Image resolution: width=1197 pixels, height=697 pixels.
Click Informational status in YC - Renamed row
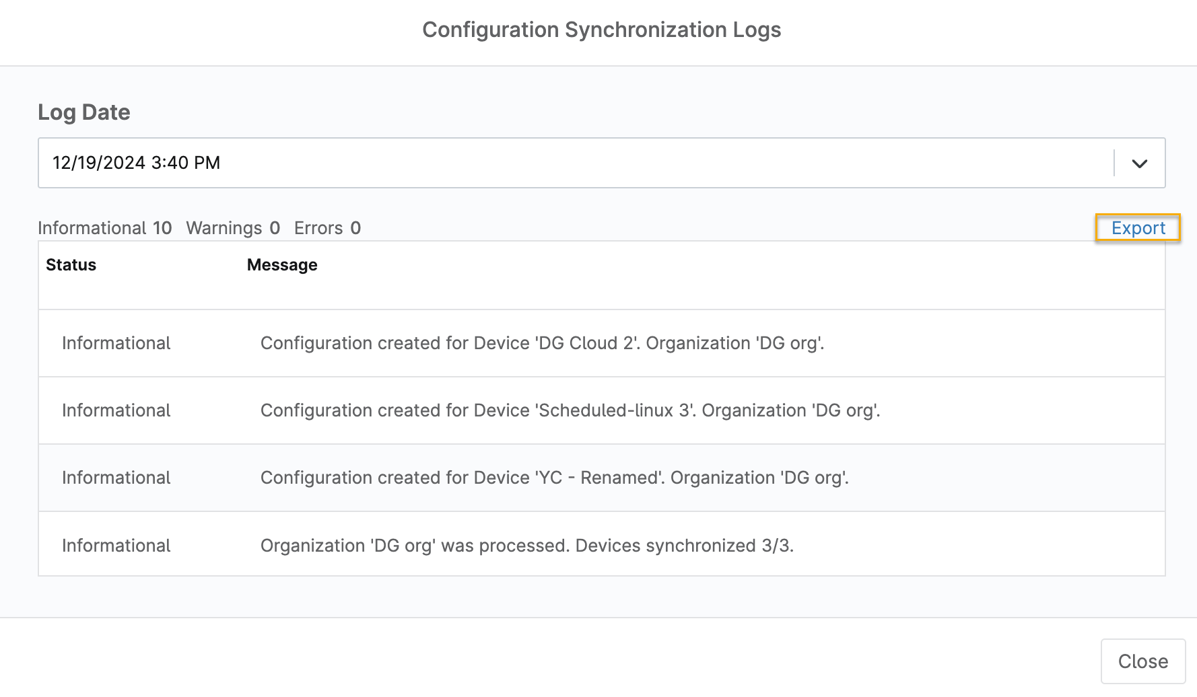pos(116,478)
